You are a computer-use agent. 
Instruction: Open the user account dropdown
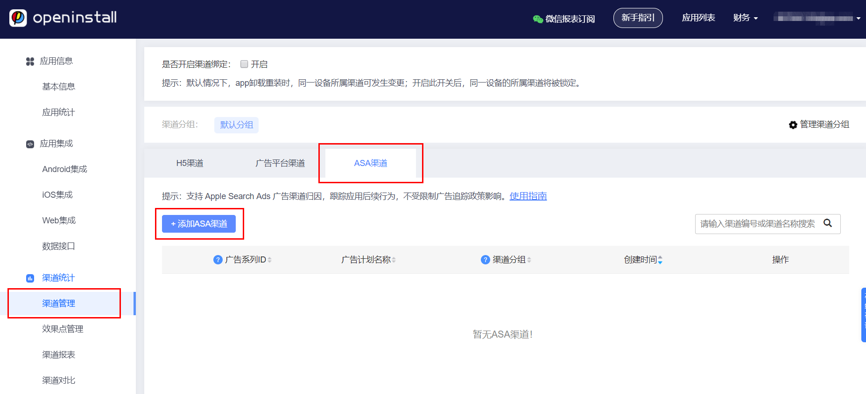point(817,18)
